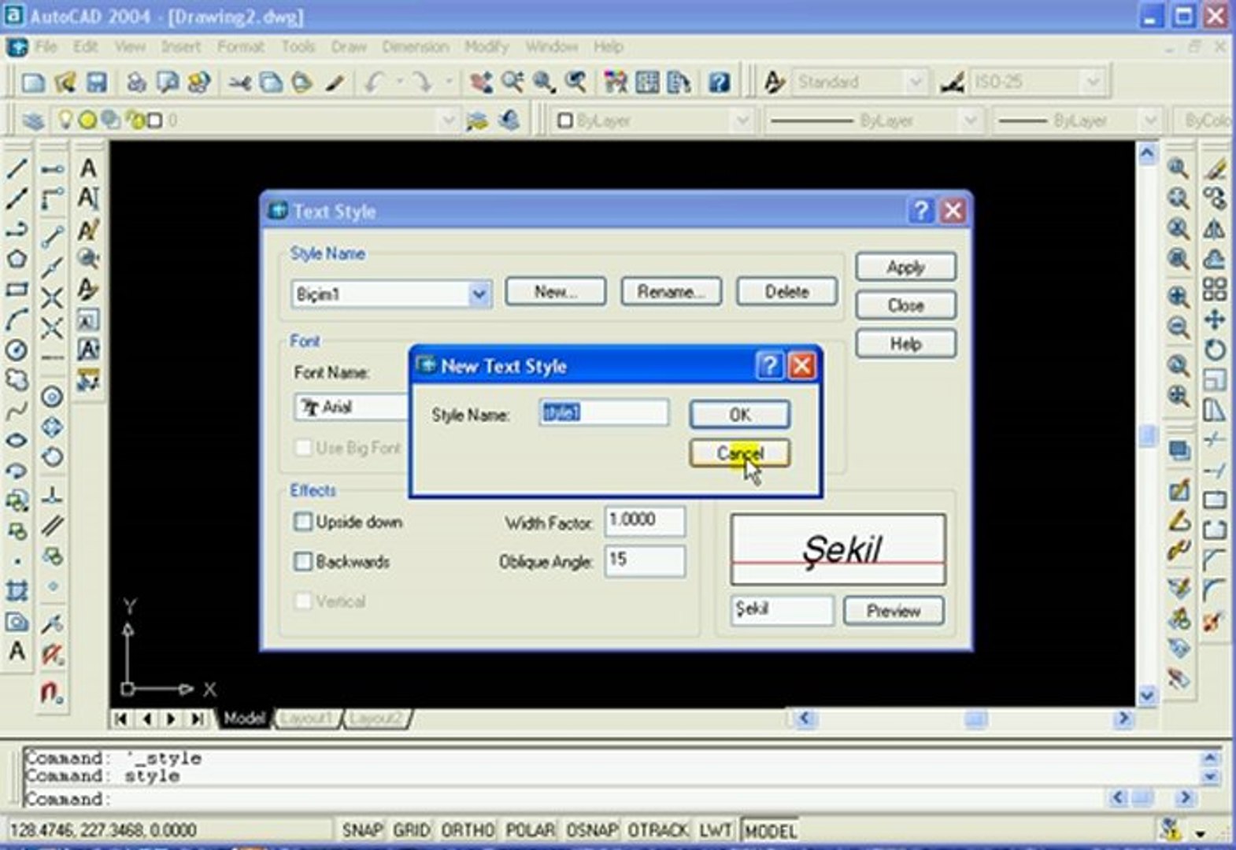Toggle POLAR tracking in the status bar

tap(530, 830)
